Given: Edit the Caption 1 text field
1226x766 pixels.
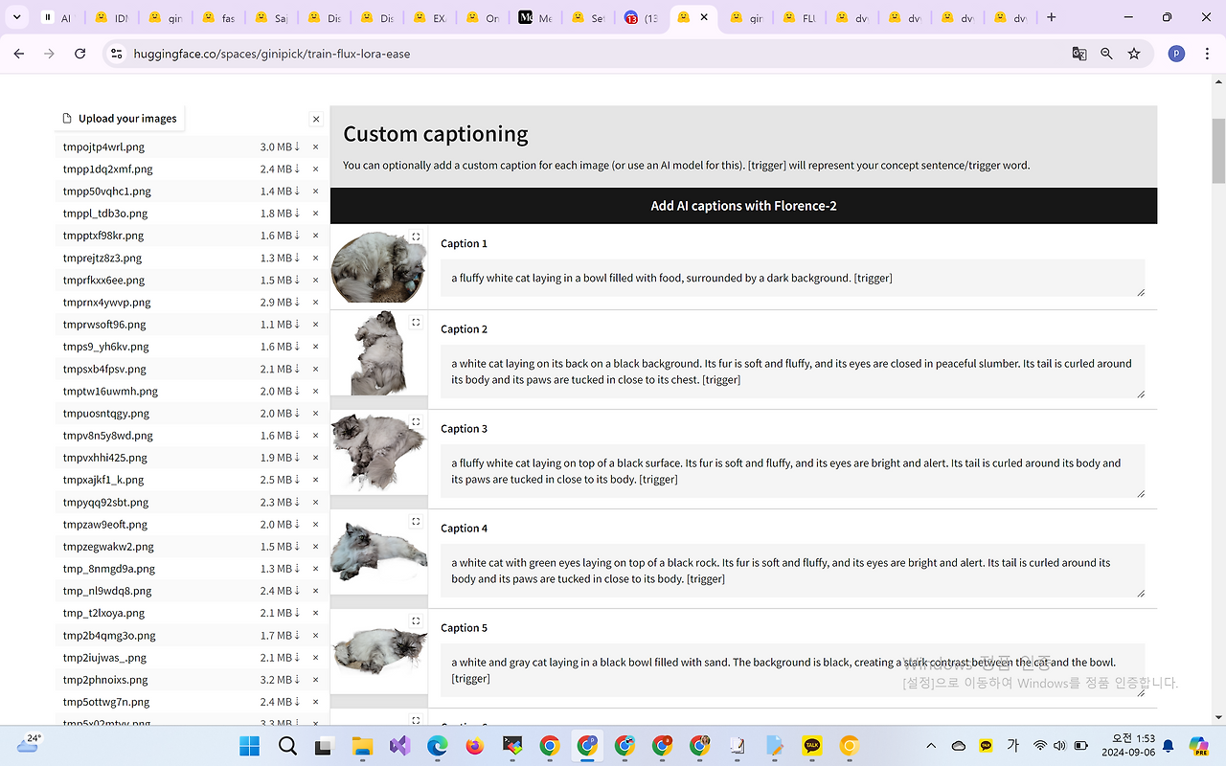Looking at the screenshot, I should tap(793, 278).
